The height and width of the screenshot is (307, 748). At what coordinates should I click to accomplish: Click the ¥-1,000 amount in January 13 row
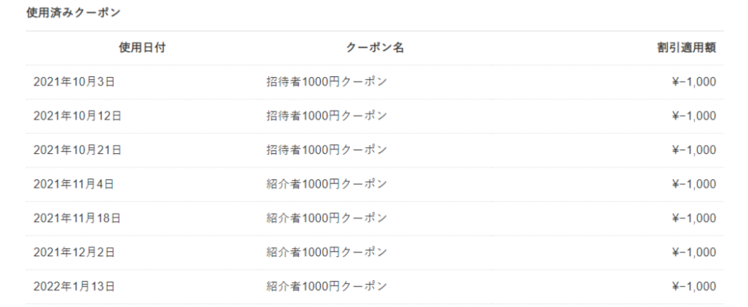point(693,287)
